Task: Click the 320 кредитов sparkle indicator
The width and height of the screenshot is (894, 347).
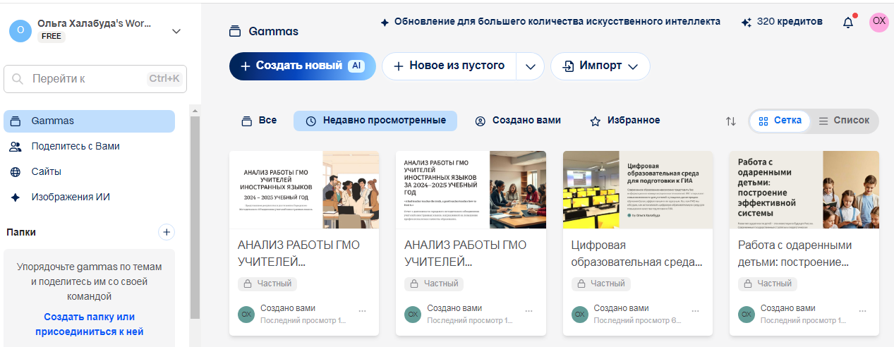Action: [782, 22]
